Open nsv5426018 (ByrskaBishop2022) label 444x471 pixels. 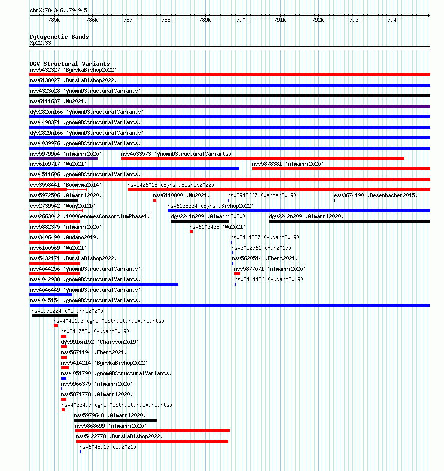pyautogui.click(x=171, y=185)
